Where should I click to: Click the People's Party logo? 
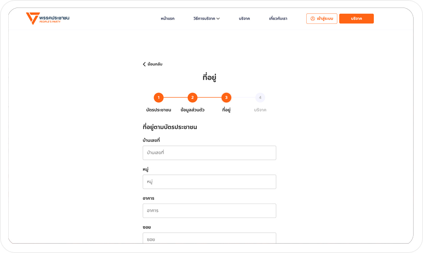(48, 19)
